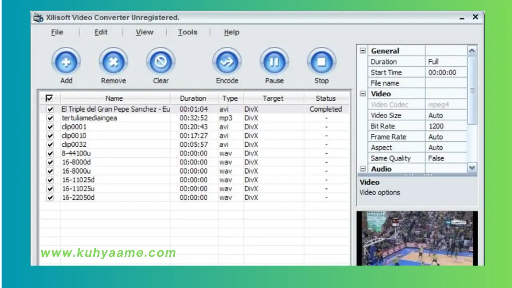Click the Frame Rate property label
This screenshot has height=288, width=512.
(x=388, y=137)
